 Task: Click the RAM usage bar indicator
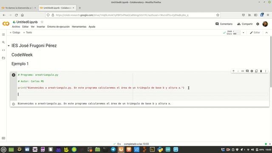pyautogui.click(x=237, y=31)
